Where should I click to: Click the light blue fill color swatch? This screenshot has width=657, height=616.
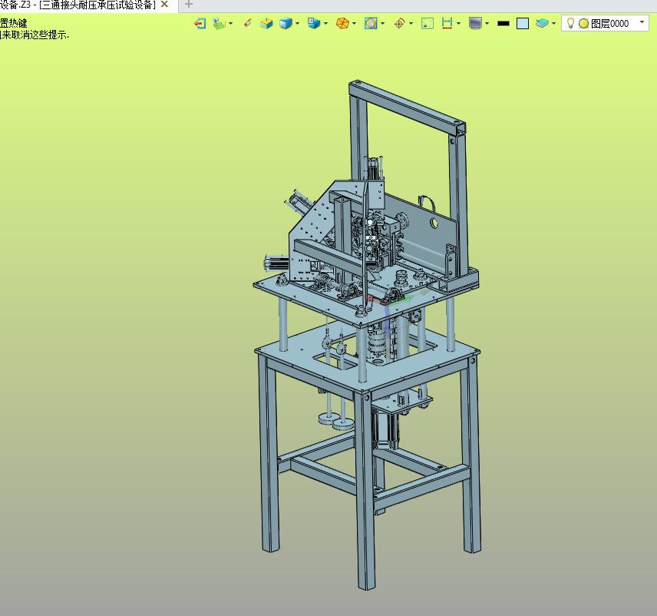point(523,24)
